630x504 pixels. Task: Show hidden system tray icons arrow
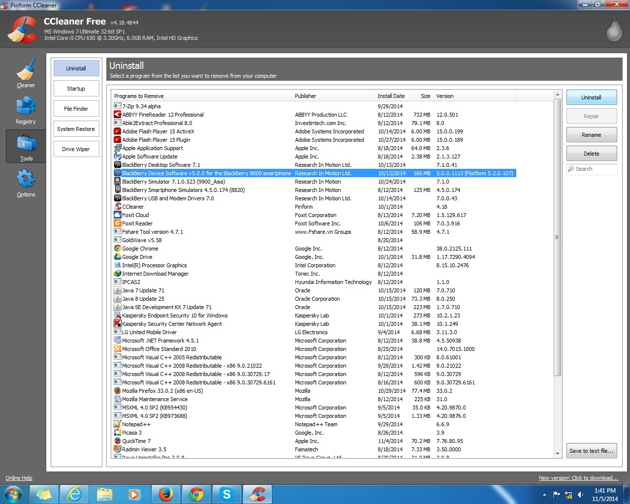pyautogui.click(x=544, y=495)
